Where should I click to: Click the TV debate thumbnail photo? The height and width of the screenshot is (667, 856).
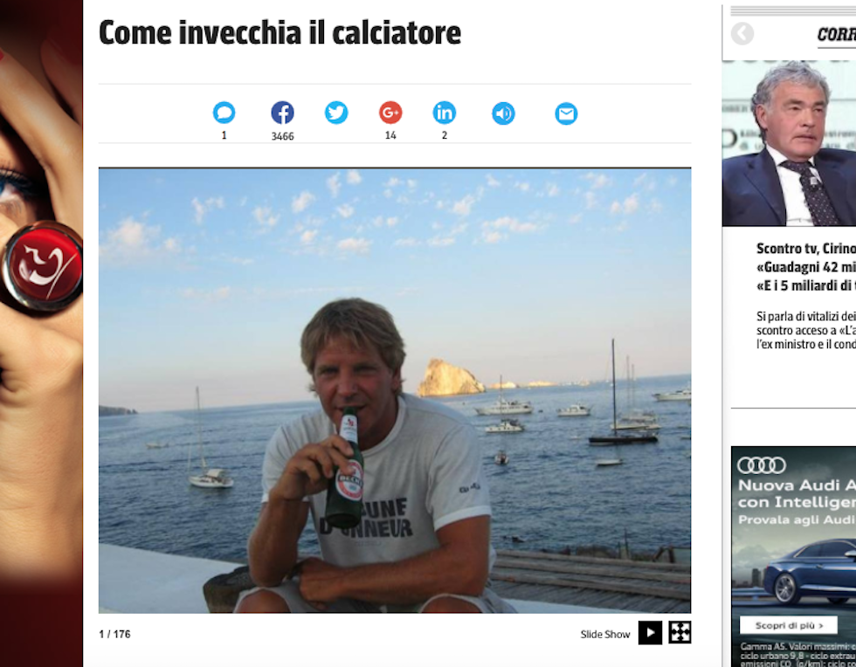pyautogui.click(x=789, y=143)
